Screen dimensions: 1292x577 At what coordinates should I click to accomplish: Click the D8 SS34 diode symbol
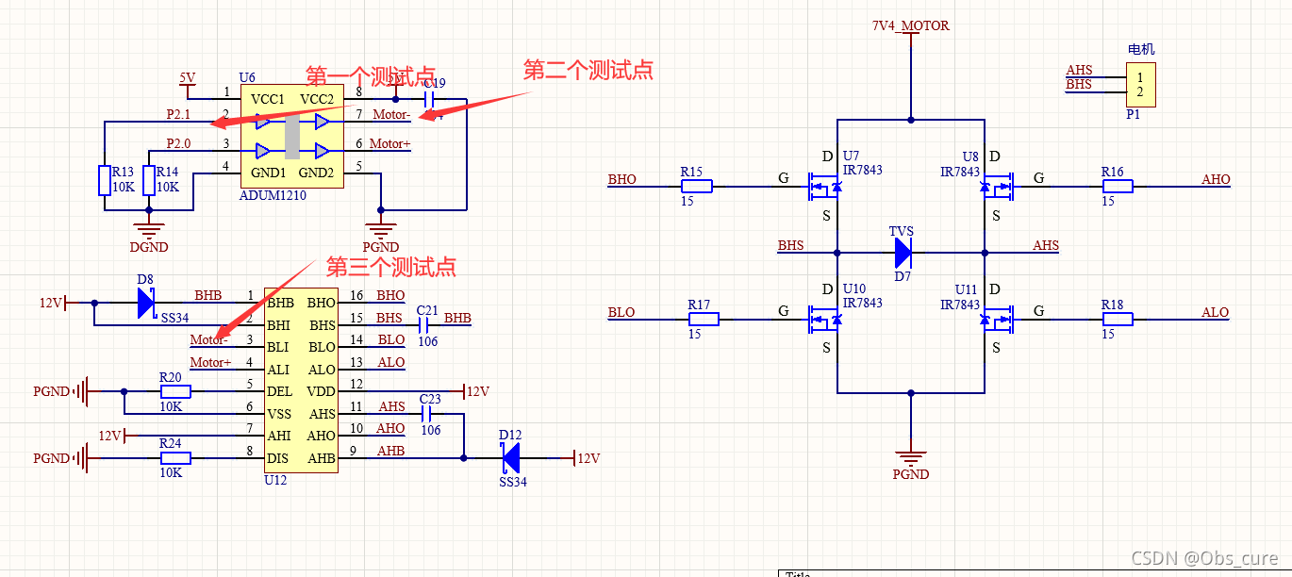tap(145, 303)
